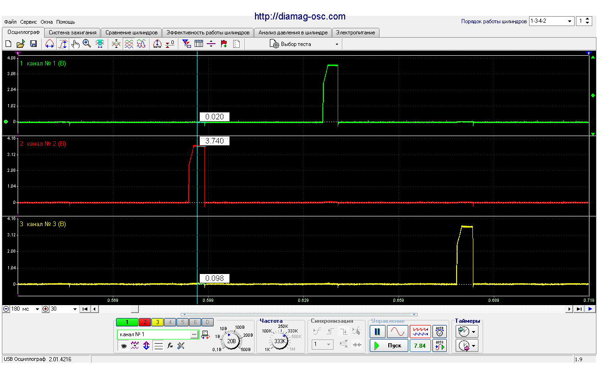602x365 pixels.
Task: Click the zero level reset toolbar icon
Action: (170, 44)
